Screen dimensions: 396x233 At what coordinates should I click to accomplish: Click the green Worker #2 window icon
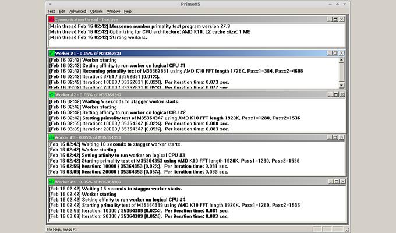pos(52,94)
